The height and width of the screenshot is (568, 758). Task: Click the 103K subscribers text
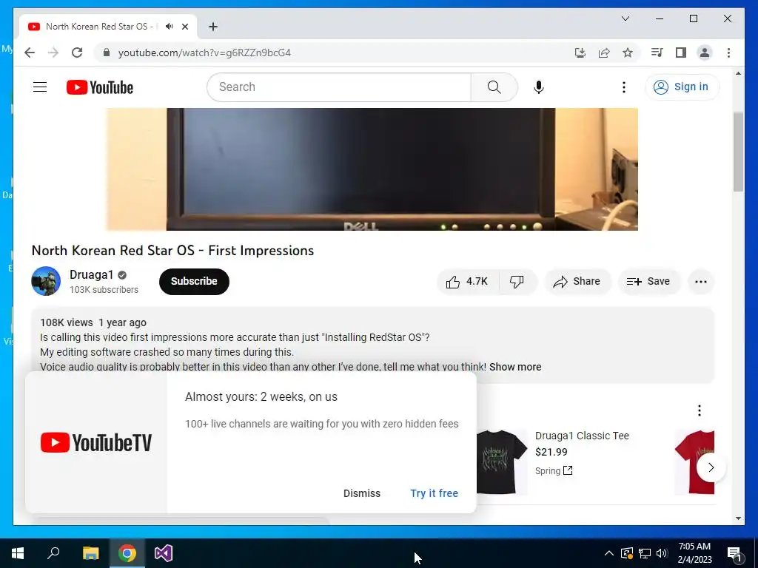coord(104,290)
